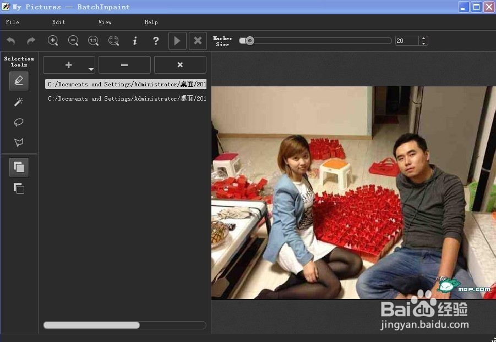Open the Help menu
The width and height of the screenshot is (496, 342).
coord(151,22)
